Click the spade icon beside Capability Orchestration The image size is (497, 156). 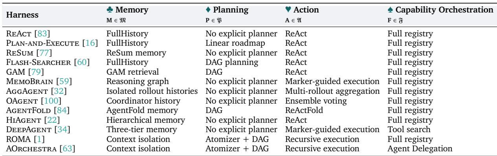click(x=390, y=9)
